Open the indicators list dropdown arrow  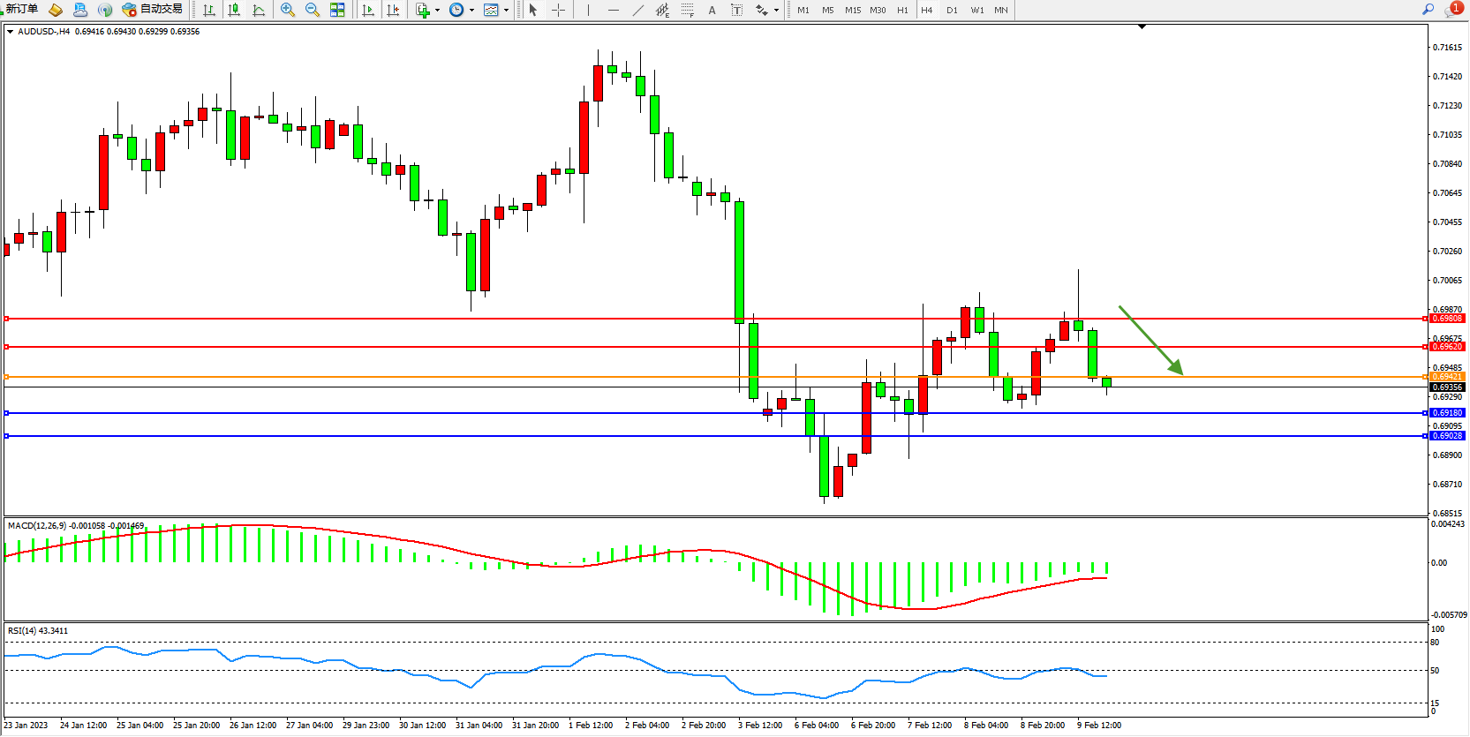tap(437, 11)
